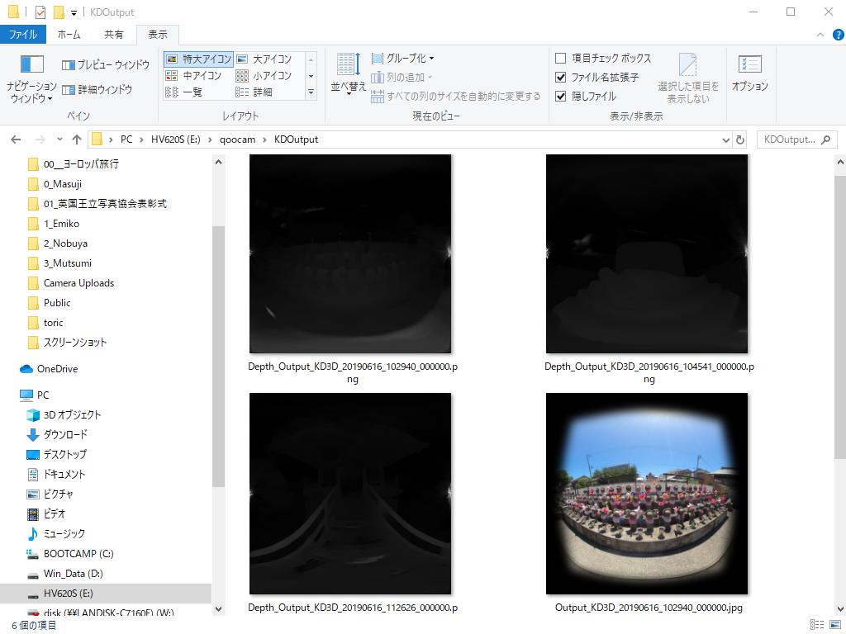The image size is (846, 634).
Task: Open Videos (ビデオ) in sidebar
Action: point(46,513)
